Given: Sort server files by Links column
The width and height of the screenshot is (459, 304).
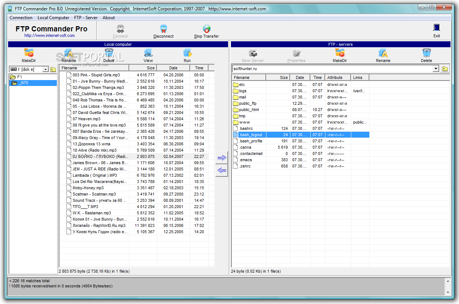Looking at the screenshot, I should [x=360, y=77].
